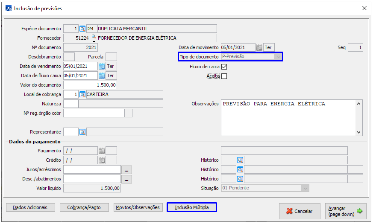Click scroll up arrow in Observações
The width and height of the screenshot is (373, 224).
tap(359, 104)
